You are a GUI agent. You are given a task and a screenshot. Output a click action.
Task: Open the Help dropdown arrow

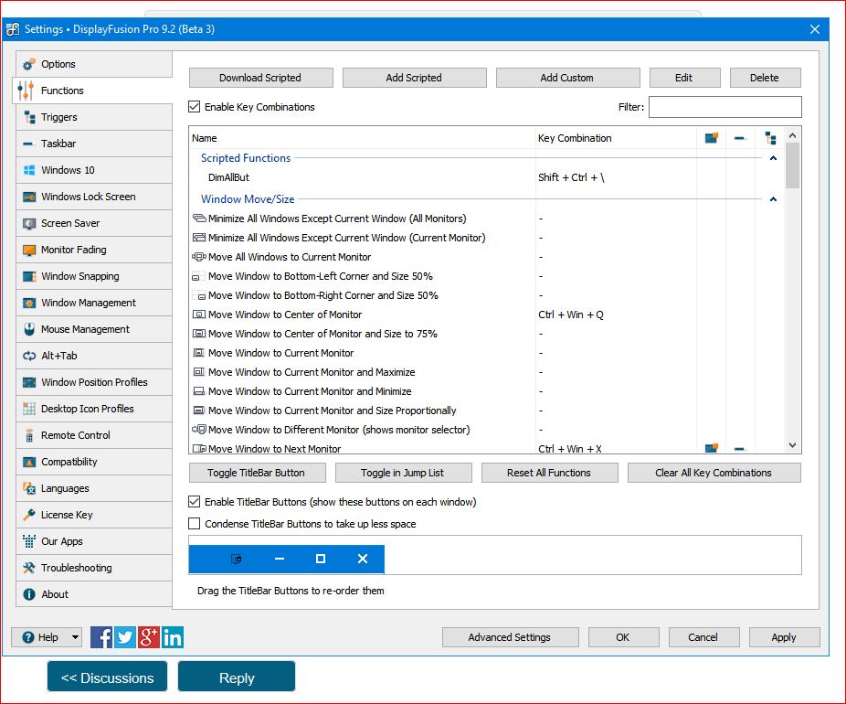coord(74,637)
